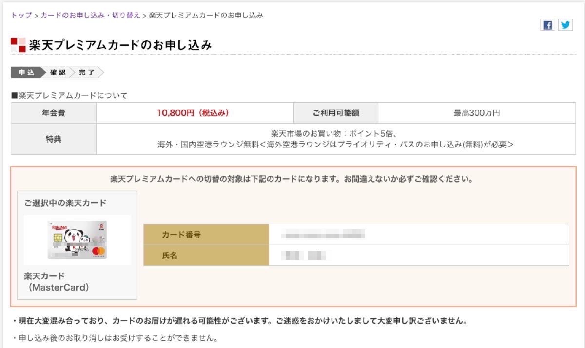Screen dimensions: 585x348
Task: Click the red Rakuten logo squares beside heading
Action: coord(18,45)
